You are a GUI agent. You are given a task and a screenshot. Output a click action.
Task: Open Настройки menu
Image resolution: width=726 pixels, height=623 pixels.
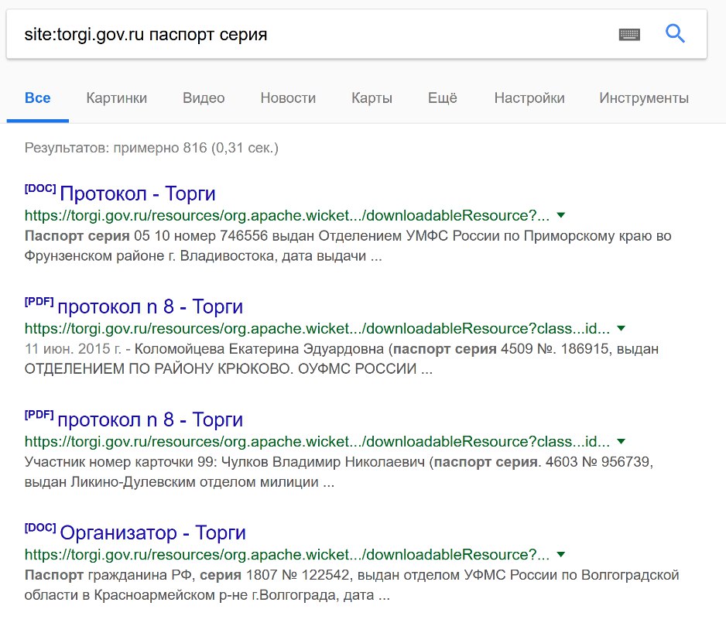[529, 98]
